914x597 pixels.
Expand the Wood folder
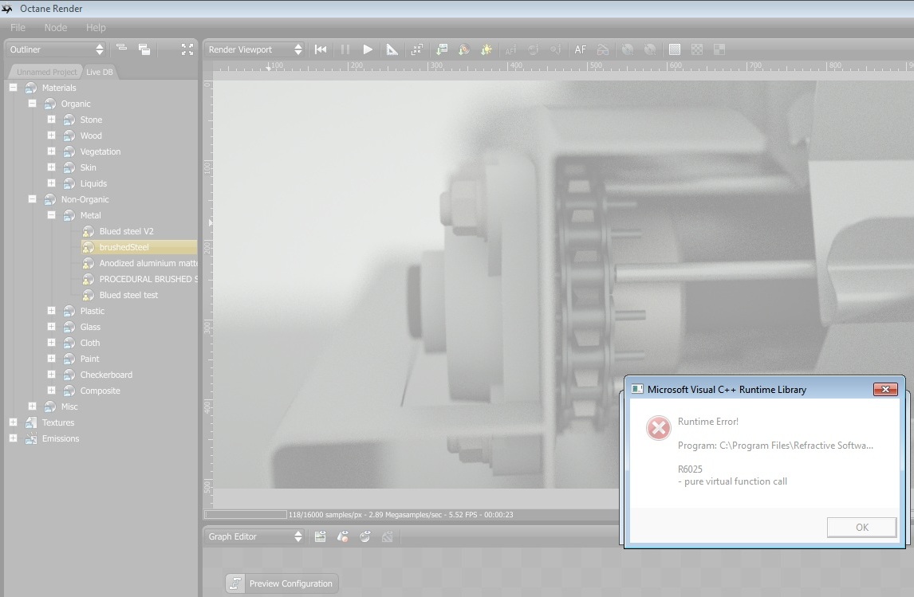(x=51, y=135)
